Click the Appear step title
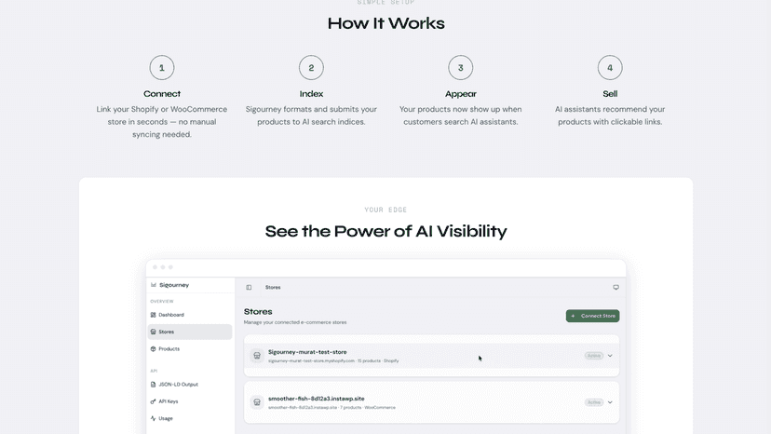This screenshot has height=434, width=771. coord(461,93)
